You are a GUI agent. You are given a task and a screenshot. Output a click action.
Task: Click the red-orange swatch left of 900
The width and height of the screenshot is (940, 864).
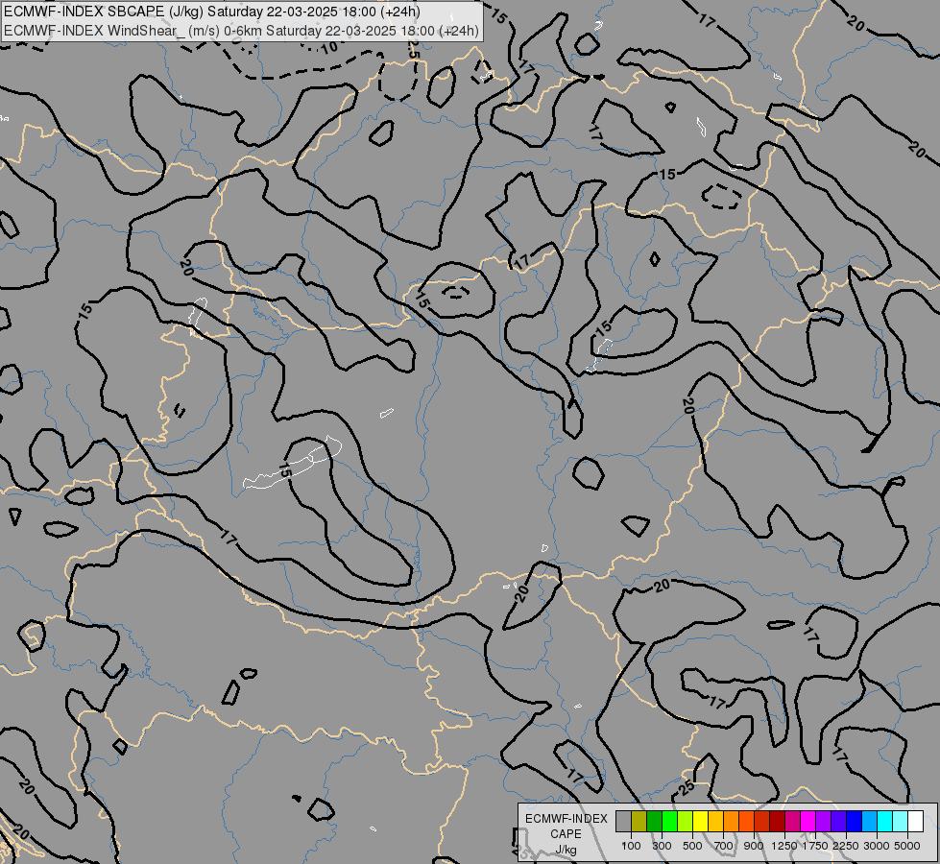(x=747, y=822)
